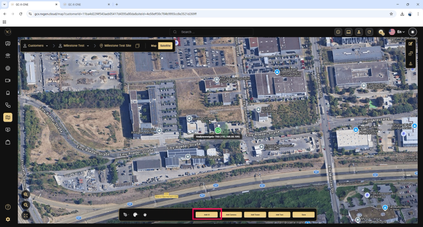This screenshot has width=423, height=227.
Task: Click the Add Tower button
Action: (255, 215)
